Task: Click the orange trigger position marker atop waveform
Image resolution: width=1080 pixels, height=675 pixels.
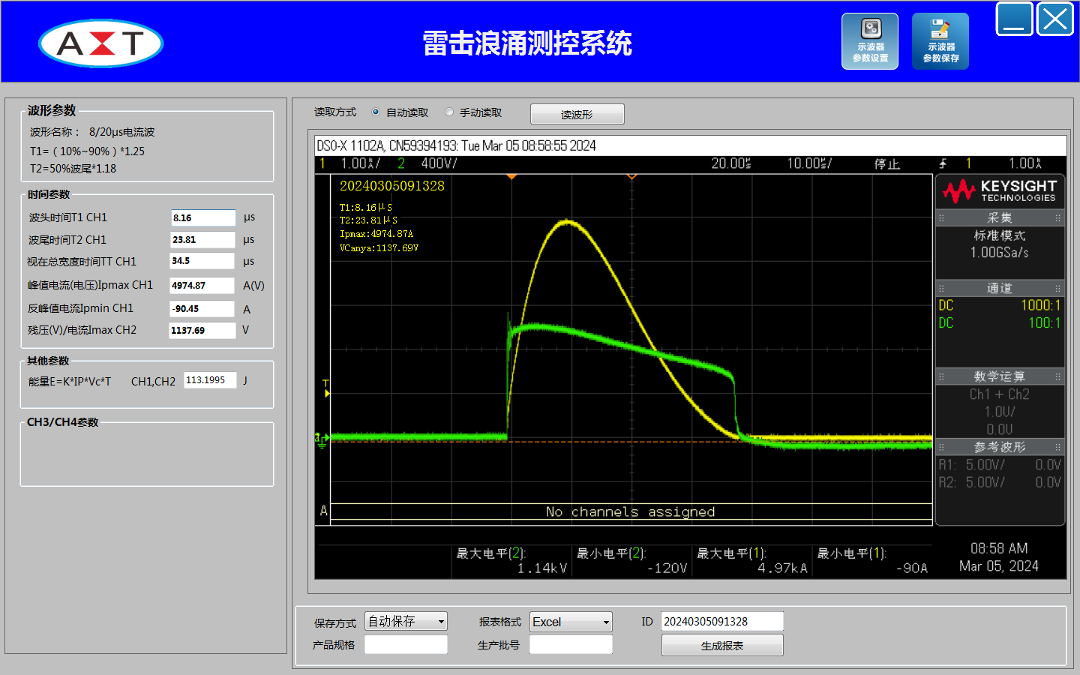Action: click(x=511, y=177)
